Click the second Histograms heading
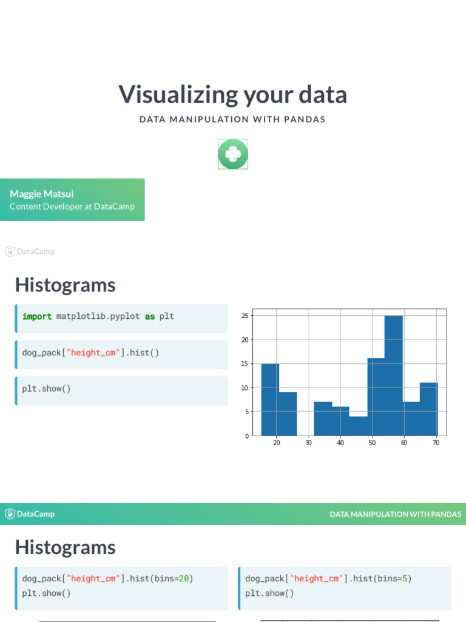The width and height of the screenshot is (466, 622). click(65, 547)
